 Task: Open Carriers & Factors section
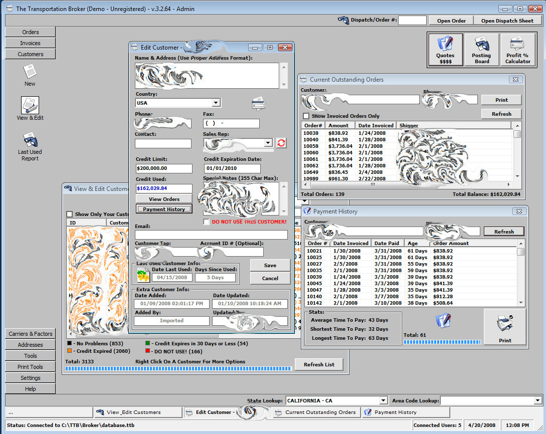click(30, 334)
